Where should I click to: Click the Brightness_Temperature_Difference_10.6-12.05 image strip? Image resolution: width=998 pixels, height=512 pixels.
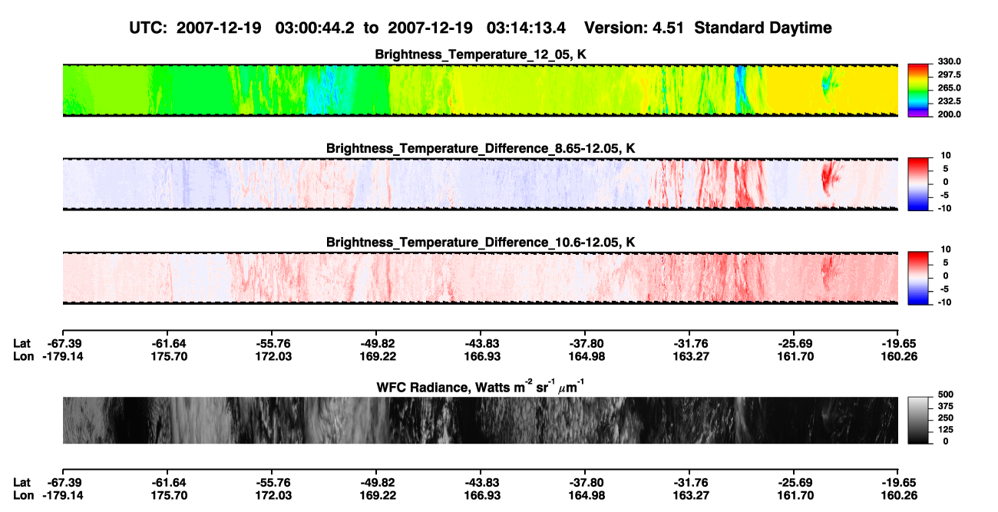tap(481, 277)
